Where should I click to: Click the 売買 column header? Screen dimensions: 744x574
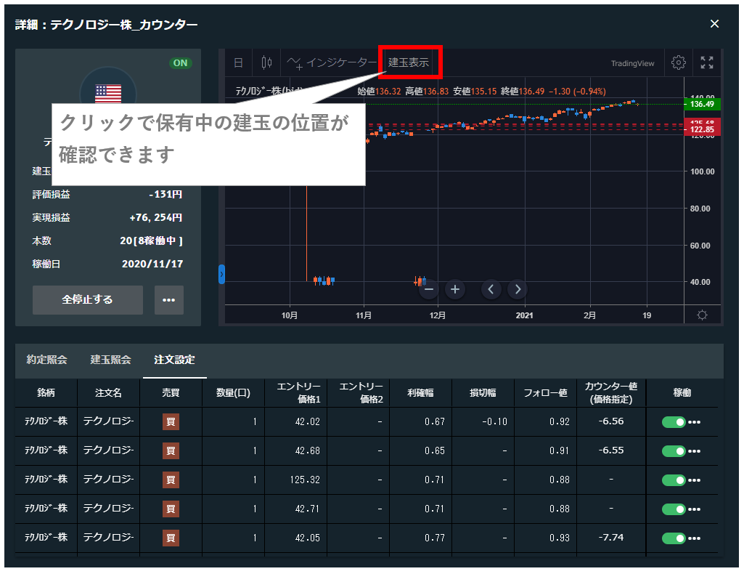[x=171, y=392]
